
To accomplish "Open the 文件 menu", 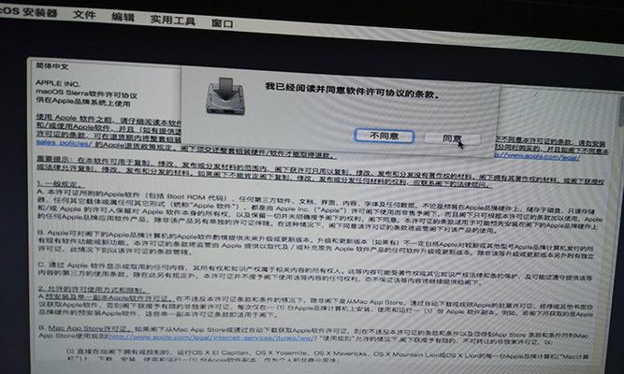I will (84, 15).
